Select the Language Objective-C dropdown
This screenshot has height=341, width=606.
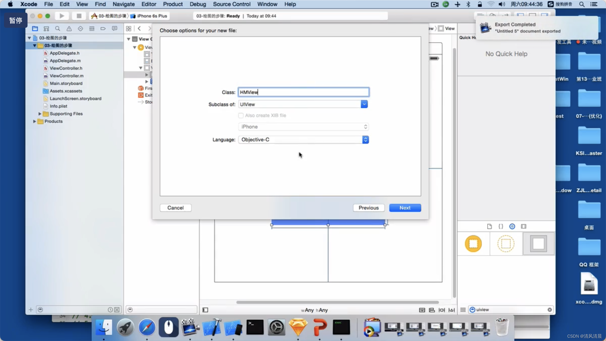[x=303, y=139]
